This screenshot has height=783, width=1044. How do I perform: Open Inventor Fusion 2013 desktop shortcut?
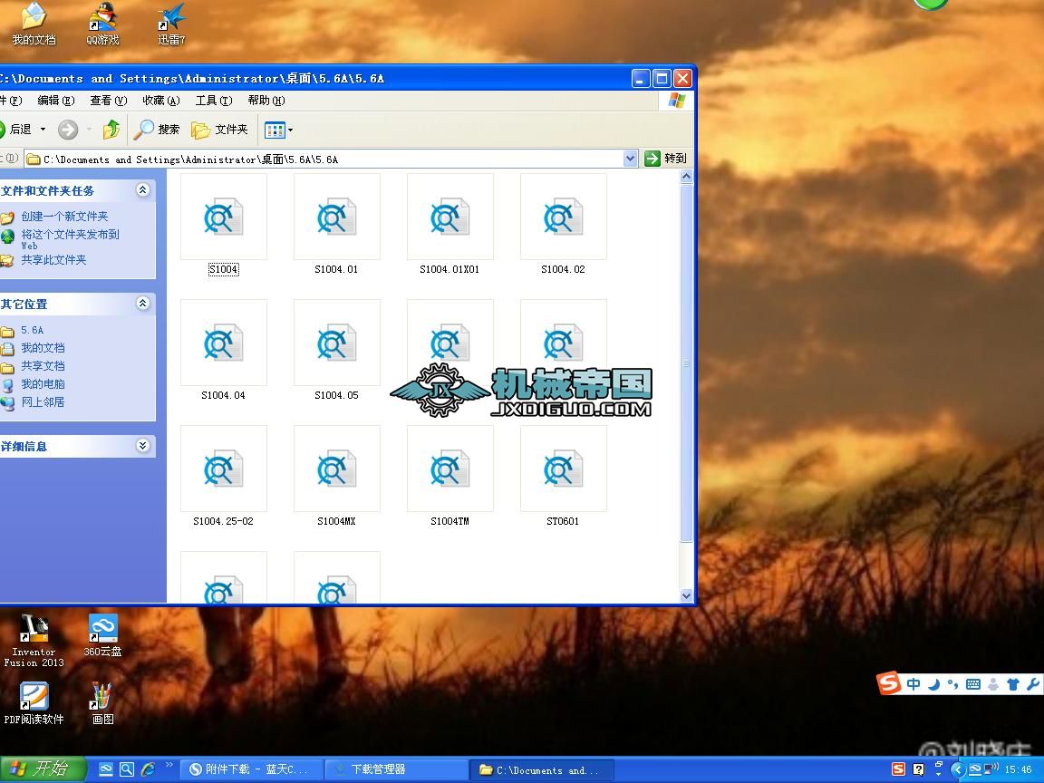click(x=34, y=641)
